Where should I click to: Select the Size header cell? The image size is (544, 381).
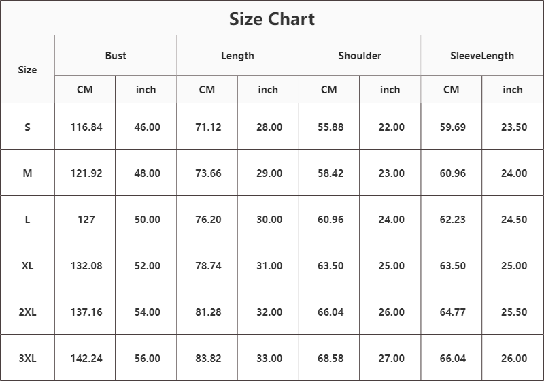click(x=27, y=70)
